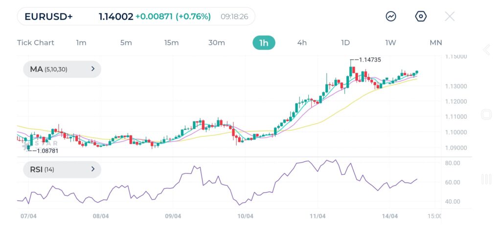Tap the square home navigation icon

486,115
